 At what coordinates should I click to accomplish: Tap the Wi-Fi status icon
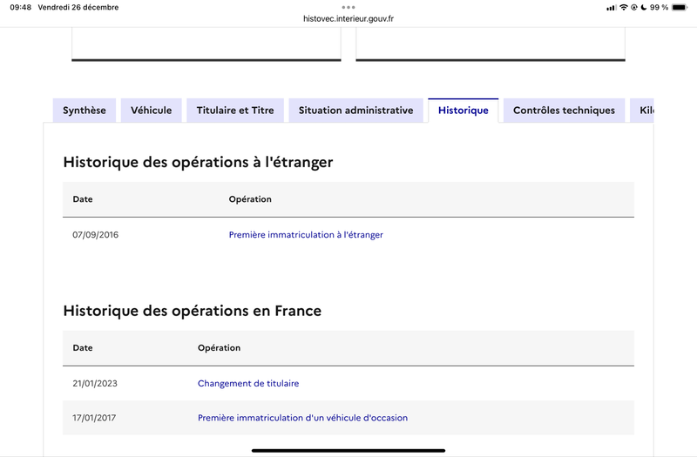click(624, 7)
